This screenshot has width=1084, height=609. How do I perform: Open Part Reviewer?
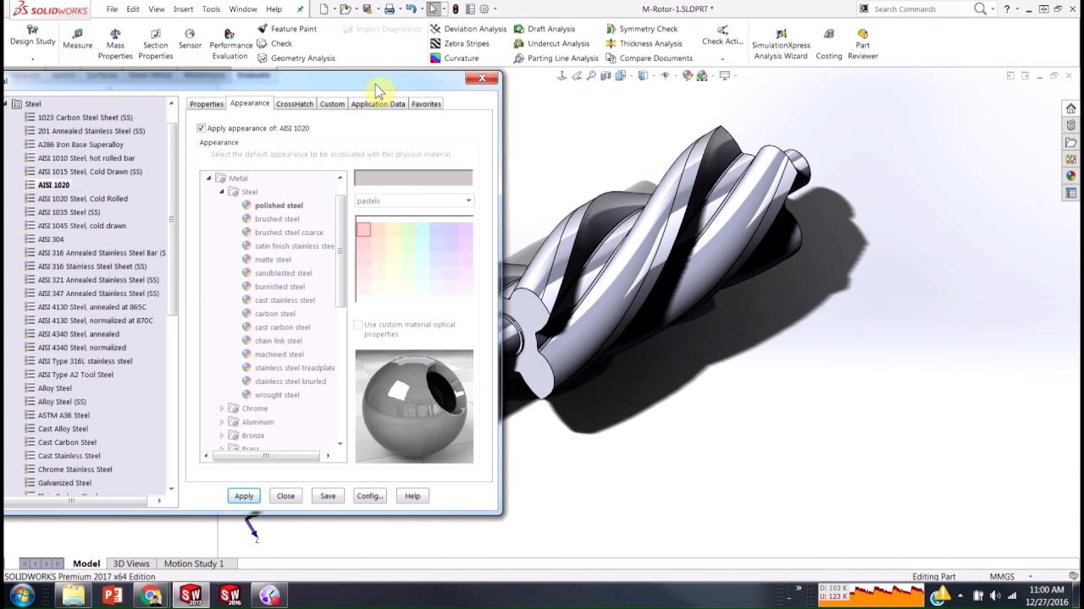[862, 44]
